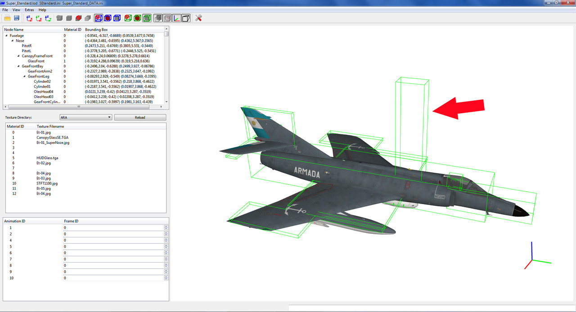Click the Node Name column header
576x312 pixels.
point(14,30)
